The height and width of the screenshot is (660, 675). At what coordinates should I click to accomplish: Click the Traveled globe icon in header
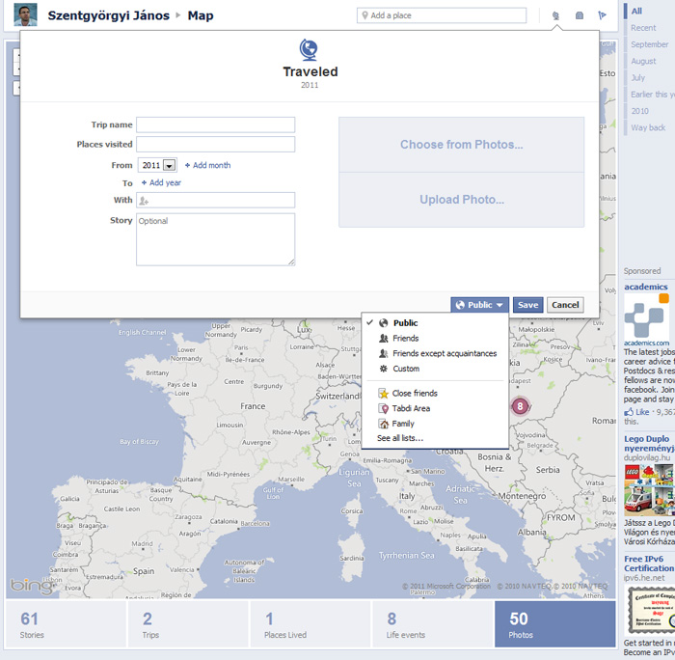click(x=555, y=16)
